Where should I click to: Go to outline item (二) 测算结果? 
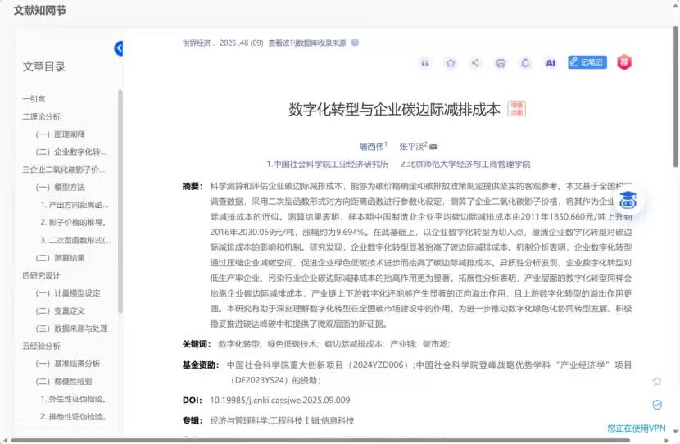pyautogui.click(x=61, y=258)
